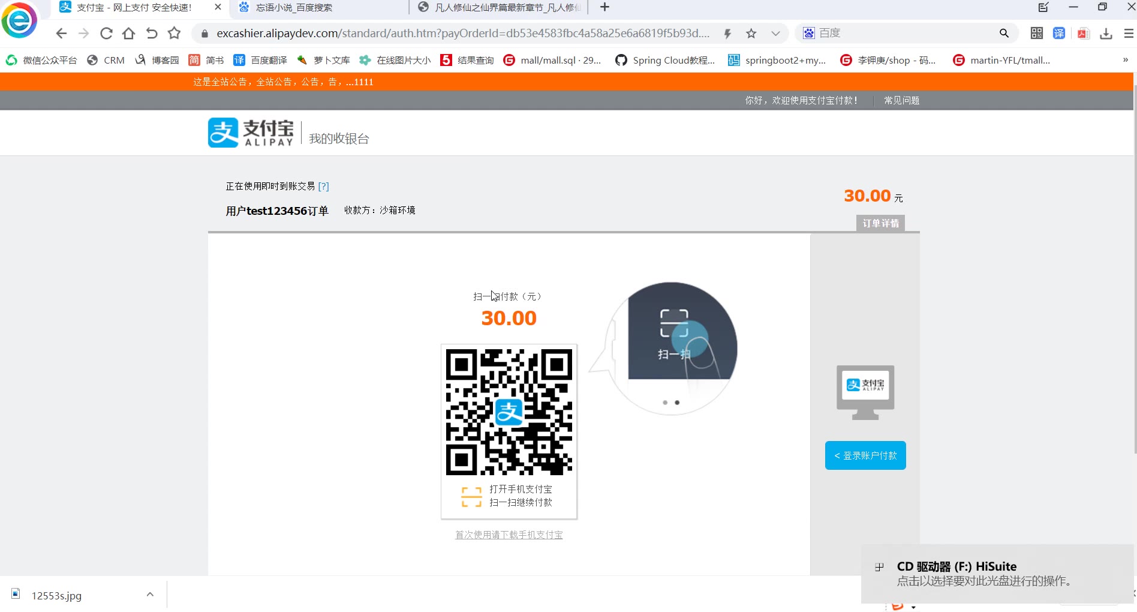
Task: Open the apps grid extension icon
Action: [1036, 33]
